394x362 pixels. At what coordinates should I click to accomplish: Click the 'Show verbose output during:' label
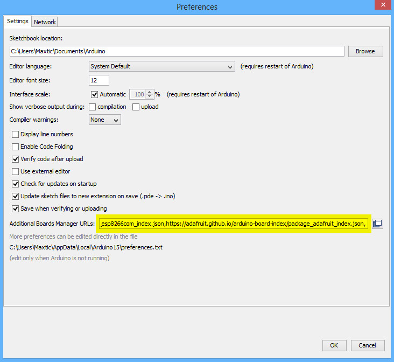[x=47, y=107]
